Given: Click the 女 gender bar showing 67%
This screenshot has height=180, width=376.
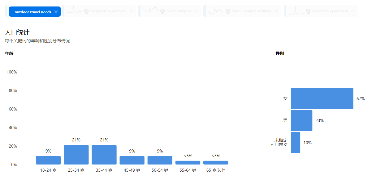Looking at the screenshot, I should (x=322, y=98).
